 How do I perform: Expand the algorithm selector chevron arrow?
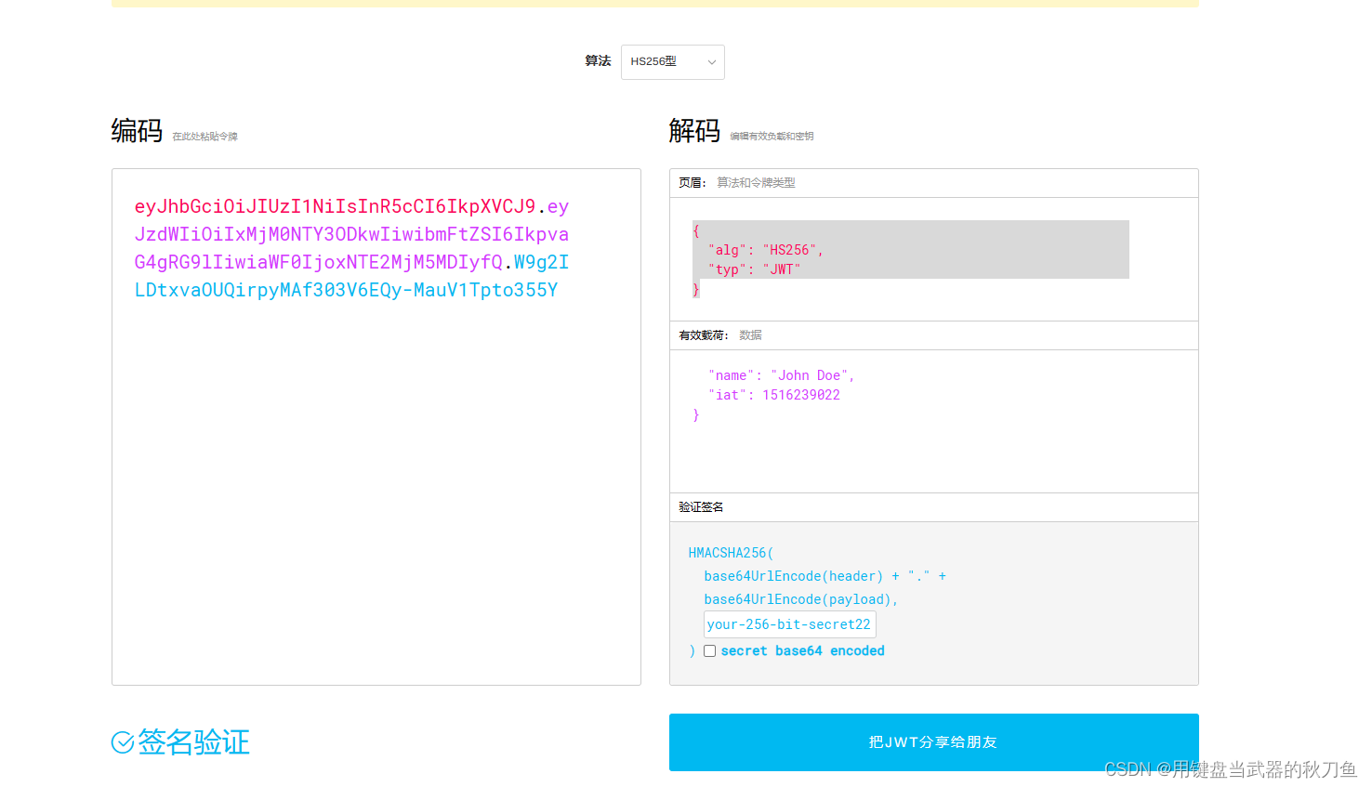point(710,61)
